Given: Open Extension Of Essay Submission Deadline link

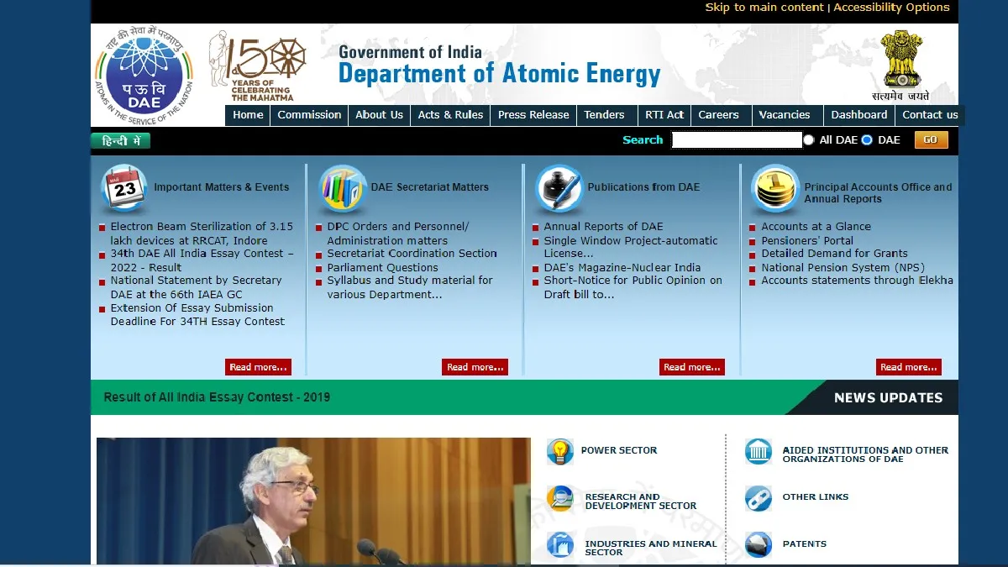Looking at the screenshot, I should tap(197, 314).
